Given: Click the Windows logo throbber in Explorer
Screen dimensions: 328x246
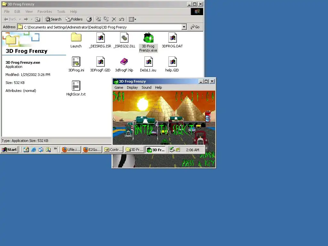Looking at the screenshot, I should [197, 12].
